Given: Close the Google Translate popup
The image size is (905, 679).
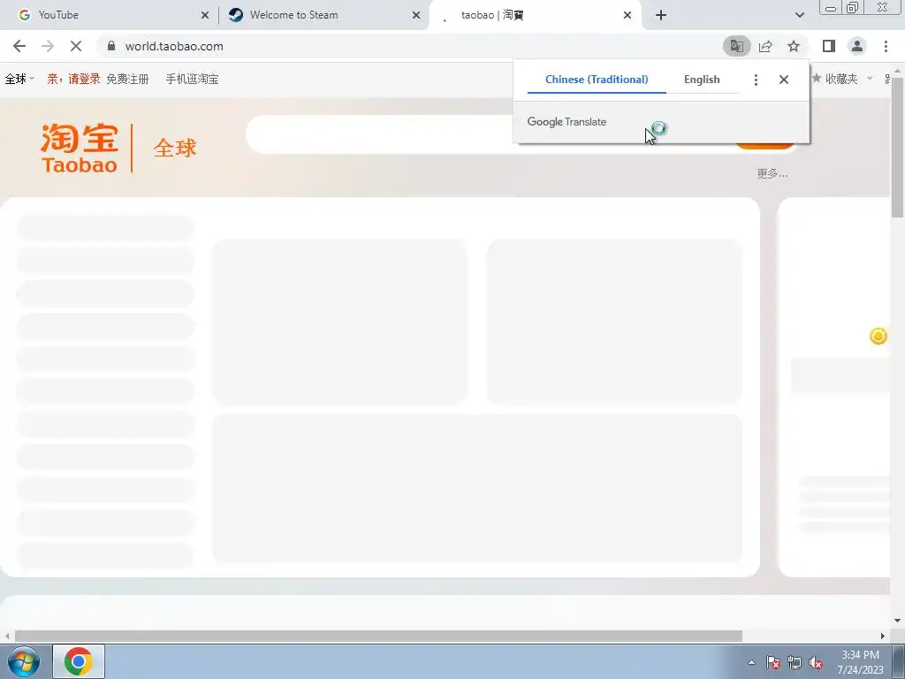Looking at the screenshot, I should (x=783, y=80).
